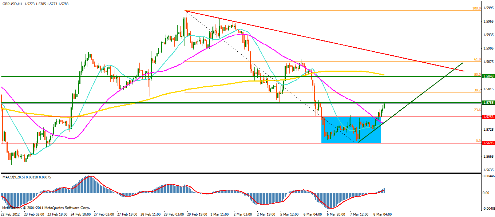Click the MACD(9,20,5) indicator label
This screenshot has height=217, width=495.
(13, 177)
